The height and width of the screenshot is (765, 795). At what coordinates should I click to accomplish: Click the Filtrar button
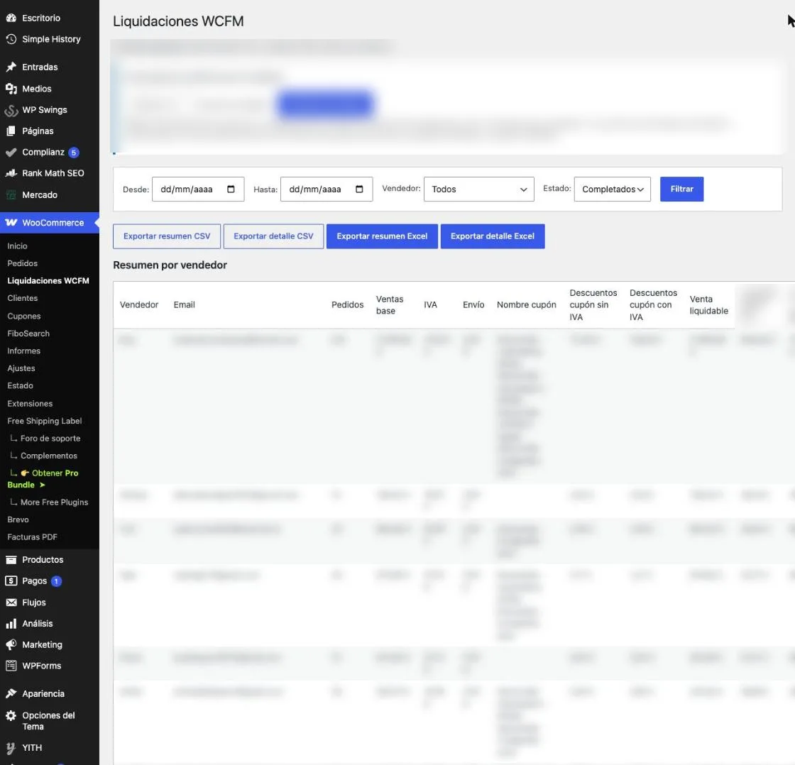coord(681,189)
